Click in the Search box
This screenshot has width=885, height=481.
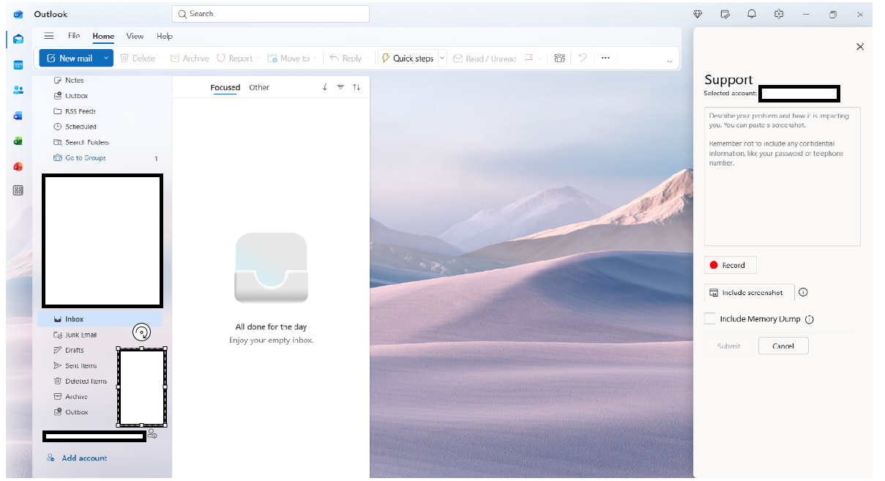[271, 14]
